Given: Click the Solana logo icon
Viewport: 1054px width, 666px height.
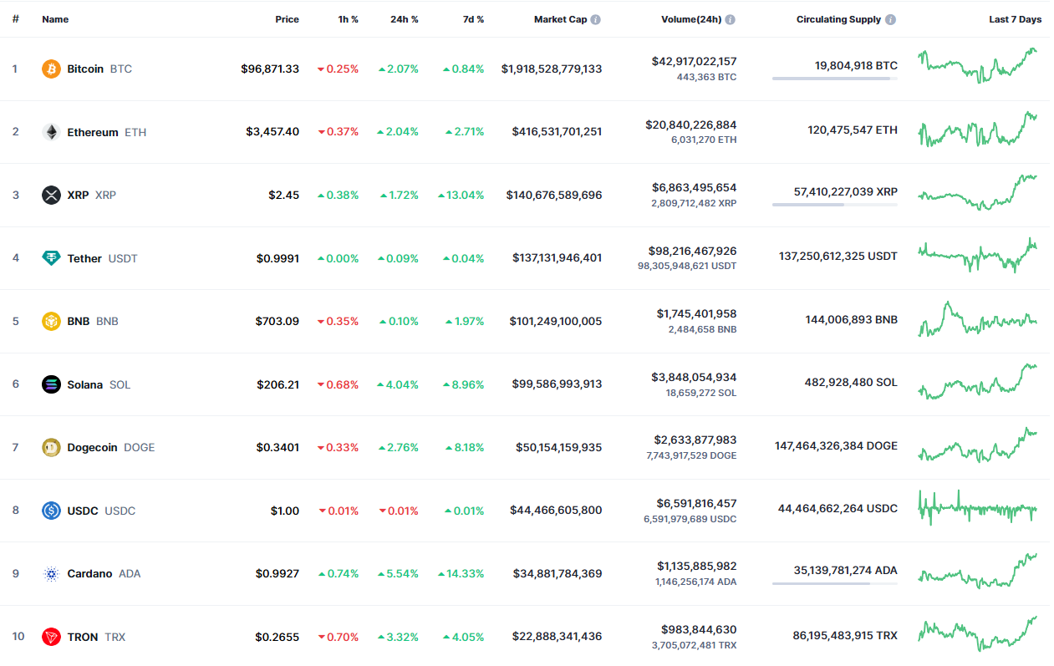Looking at the screenshot, I should tap(52, 384).
